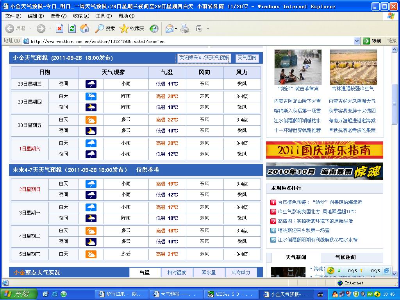The height and width of the screenshot is (300, 400).
Task: Open the 文件 menu
Action: coord(13,16)
